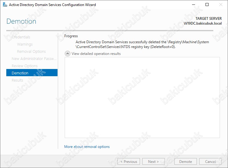This screenshot has height=168, width=228.
Task: Close the Configuration Wizard window
Action: (221, 5)
